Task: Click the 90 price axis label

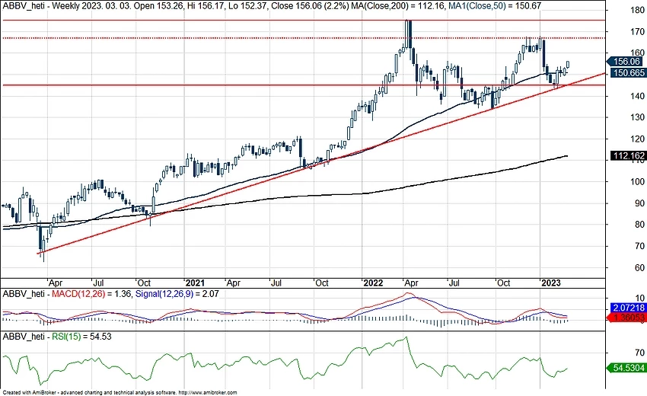Action: pyautogui.click(x=640, y=203)
